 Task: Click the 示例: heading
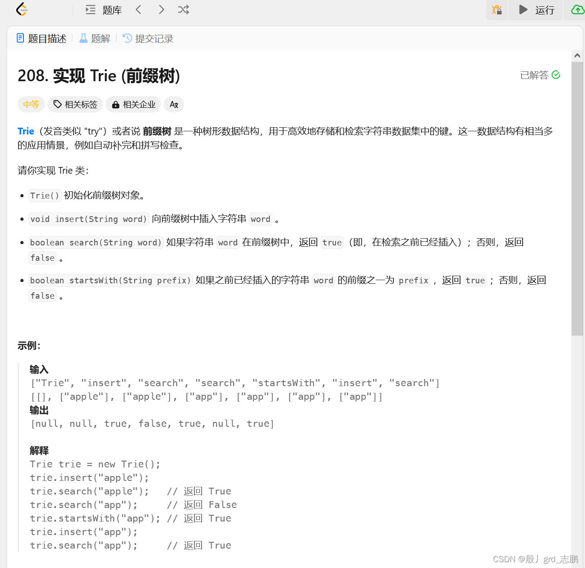[29, 346]
